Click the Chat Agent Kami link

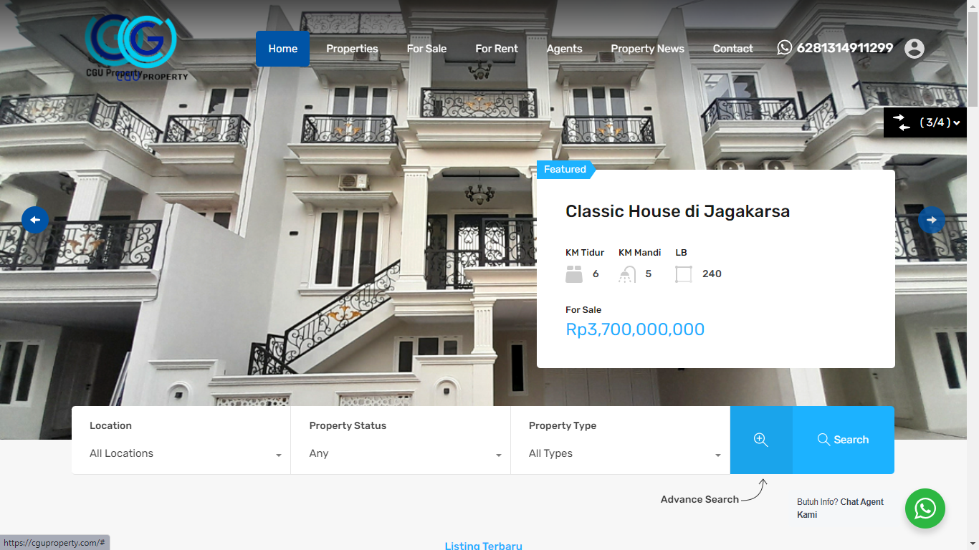840,508
